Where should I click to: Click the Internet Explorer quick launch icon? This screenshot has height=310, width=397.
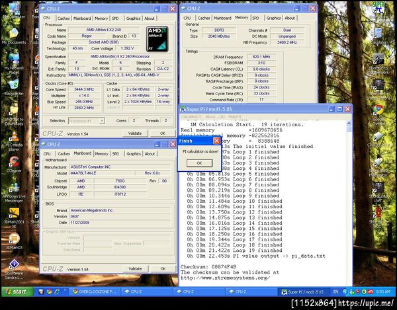(57, 291)
